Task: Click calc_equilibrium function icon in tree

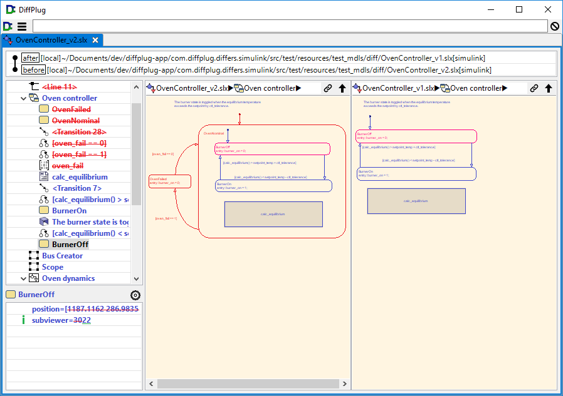Action: tap(44, 176)
